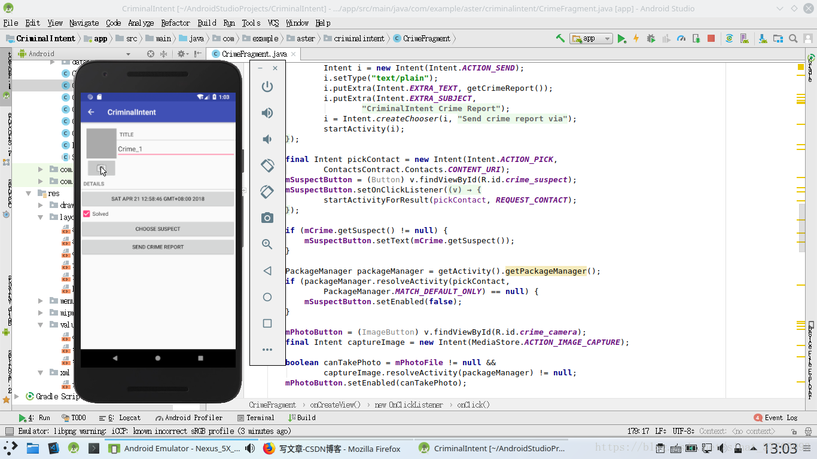817x459 pixels.
Task: Click emulator Rotate Left icon
Action: [267, 166]
